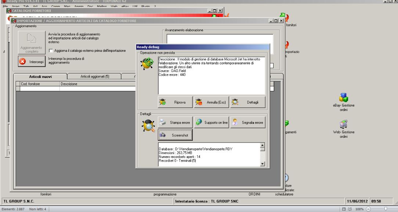
Task: Cancel with the Annulla (Esc) button
Action: click(x=211, y=102)
